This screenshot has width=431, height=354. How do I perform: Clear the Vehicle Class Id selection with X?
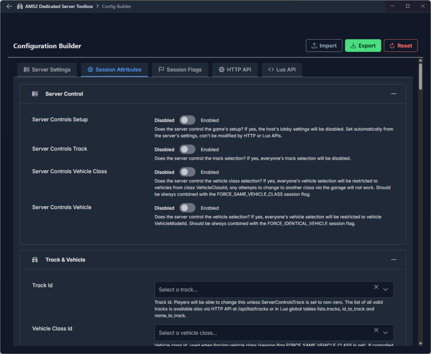click(376, 330)
